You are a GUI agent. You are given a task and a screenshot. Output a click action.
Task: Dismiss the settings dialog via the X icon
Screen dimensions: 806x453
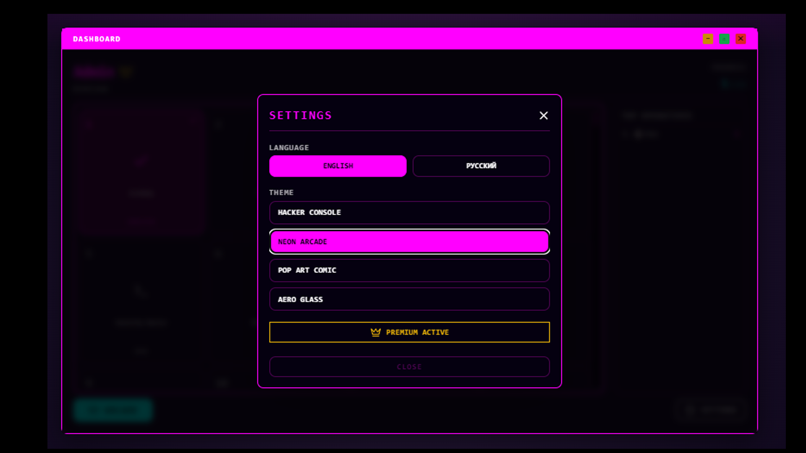[544, 115]
